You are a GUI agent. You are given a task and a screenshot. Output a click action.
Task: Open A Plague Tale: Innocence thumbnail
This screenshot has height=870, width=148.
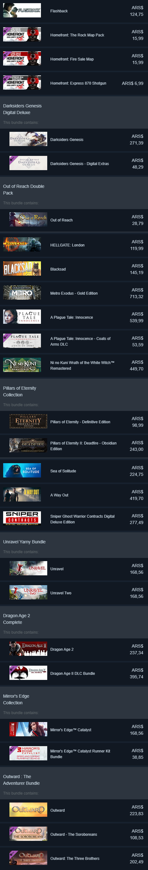pyautogui.click(x=22, y=317)
